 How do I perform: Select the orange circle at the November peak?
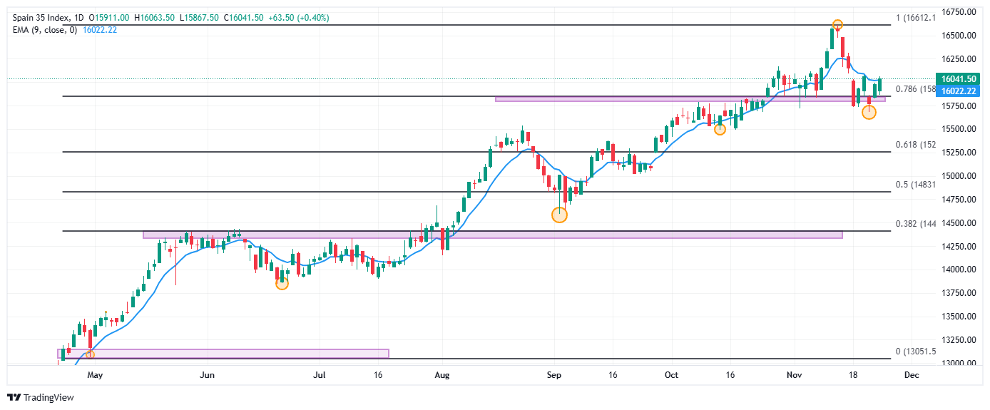837,25
